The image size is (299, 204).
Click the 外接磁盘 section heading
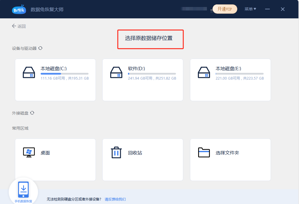pos(20,113)
